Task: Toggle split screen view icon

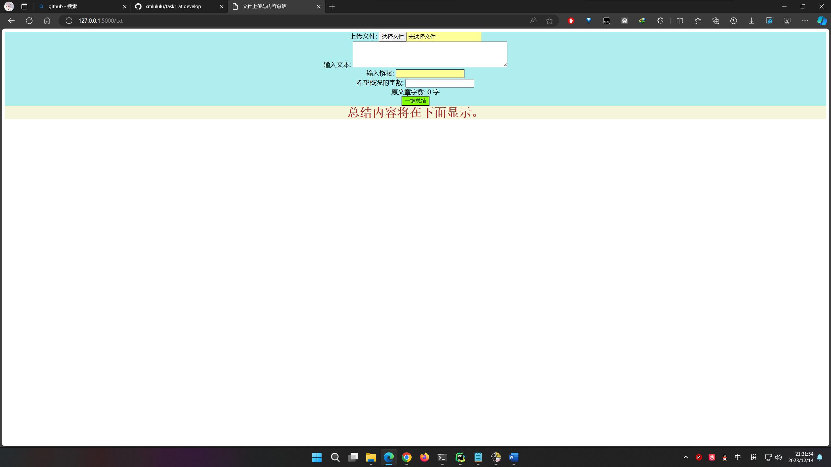Action: click(x=680, y=21)
